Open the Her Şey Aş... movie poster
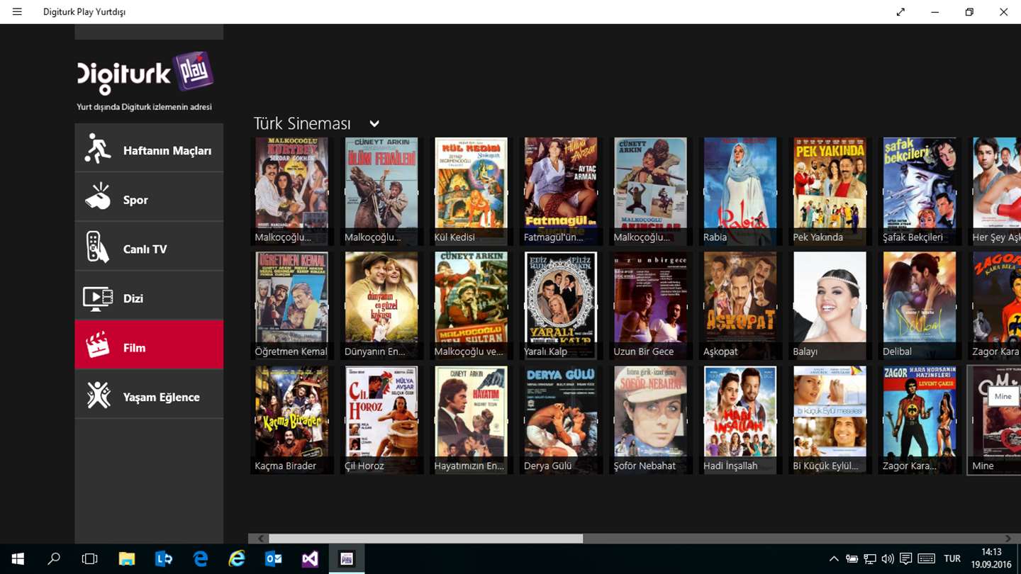The image size is (1021, 574). pyautogui.click(x=995, y=191)
